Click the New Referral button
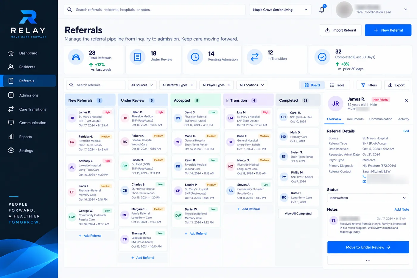 point(388,30)
